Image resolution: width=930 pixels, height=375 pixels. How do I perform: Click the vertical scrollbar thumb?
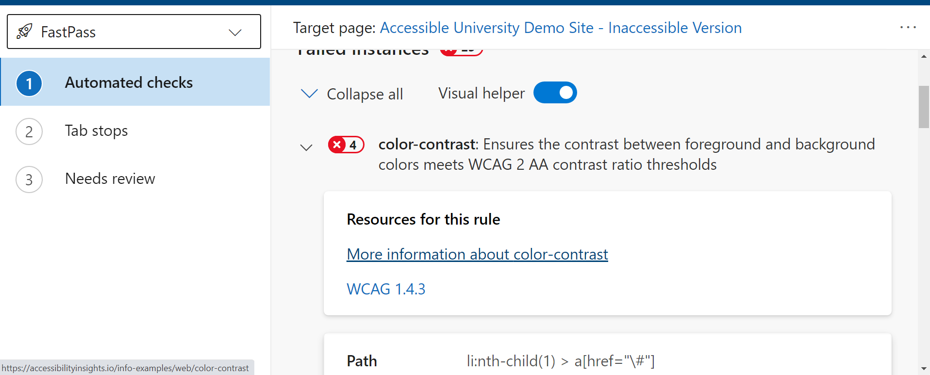pyautogui.click(x=923, y=107)
